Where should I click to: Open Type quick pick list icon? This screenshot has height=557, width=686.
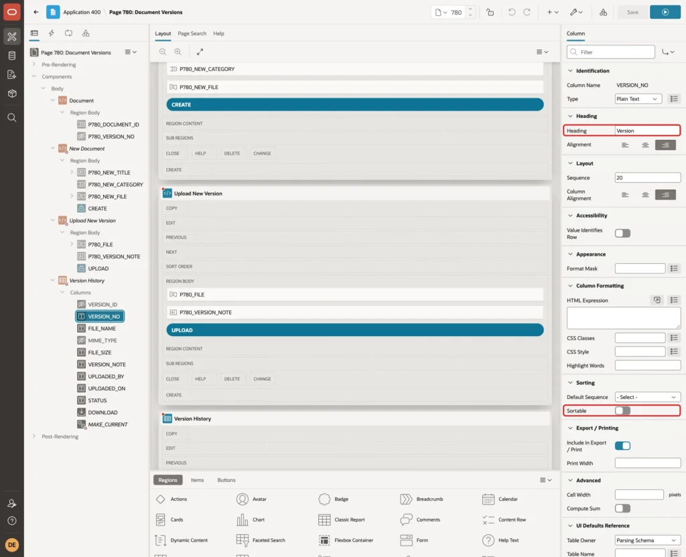[x=674, y=99]
